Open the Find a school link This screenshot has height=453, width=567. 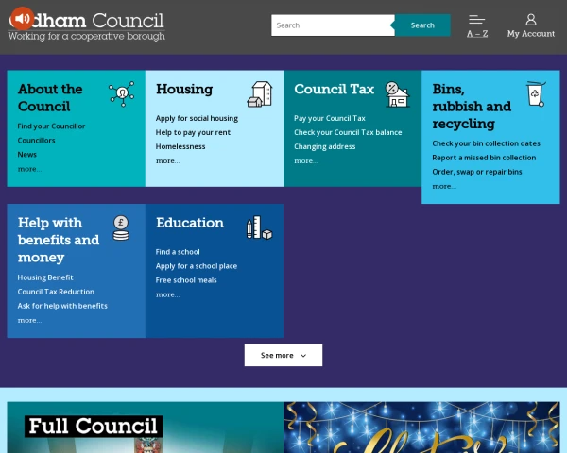pyautogui.click(x=178, y=252)
